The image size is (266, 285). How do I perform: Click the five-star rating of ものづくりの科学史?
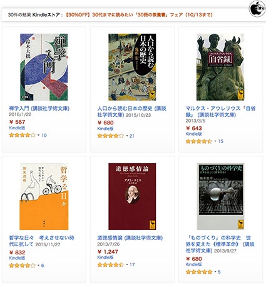coord(199,272)
